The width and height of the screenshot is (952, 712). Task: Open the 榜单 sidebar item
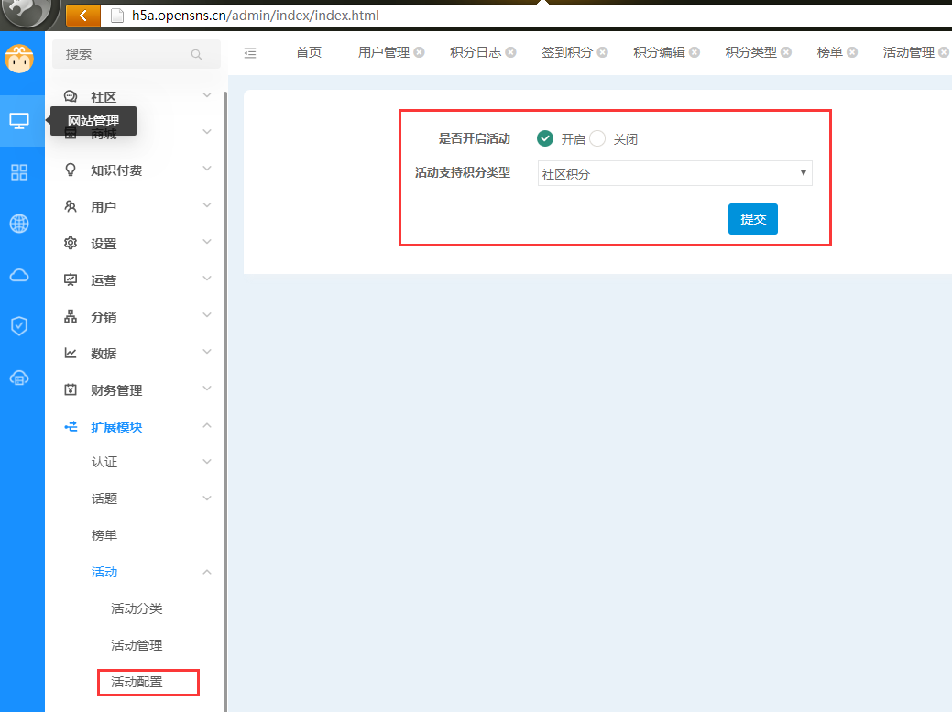(x=104, y=535)
